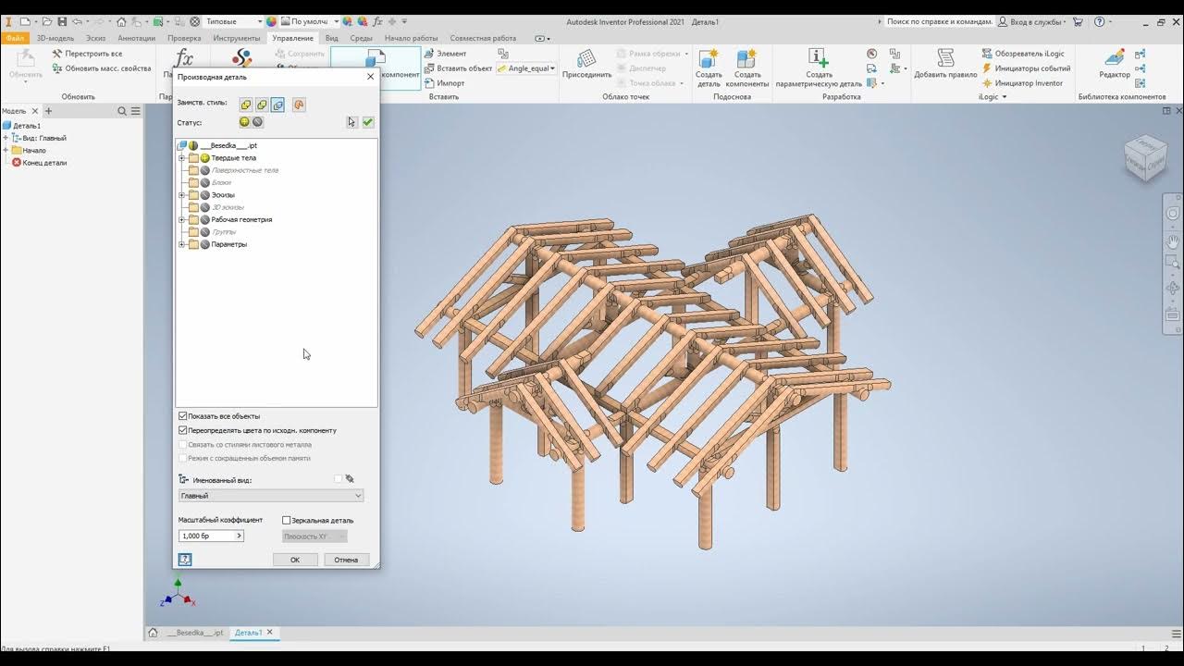Close Деталь1 document tab
The image size is (1184, 666).
pos(270,633)
